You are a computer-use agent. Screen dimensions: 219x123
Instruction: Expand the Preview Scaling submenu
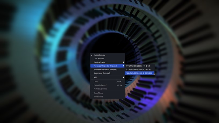coord(107,62)
